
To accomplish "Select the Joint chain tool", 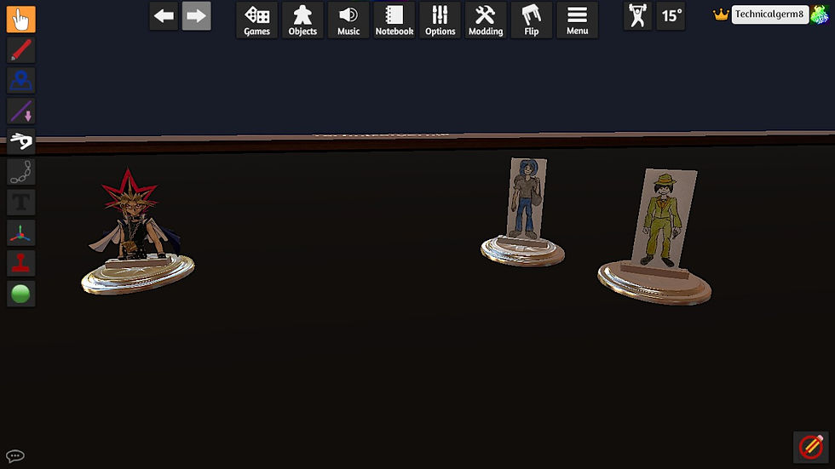I will click(20, 172).
